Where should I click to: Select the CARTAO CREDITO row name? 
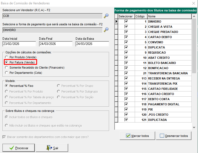[161, 94]
